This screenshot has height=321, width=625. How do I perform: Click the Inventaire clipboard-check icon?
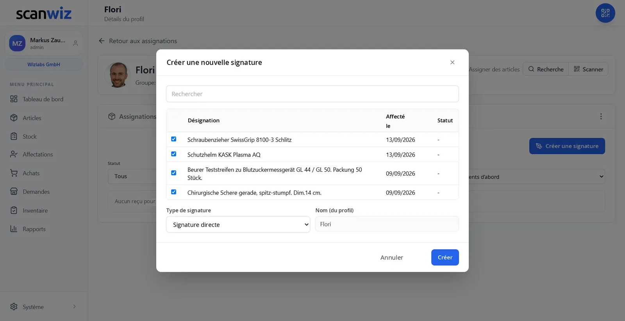14,210
